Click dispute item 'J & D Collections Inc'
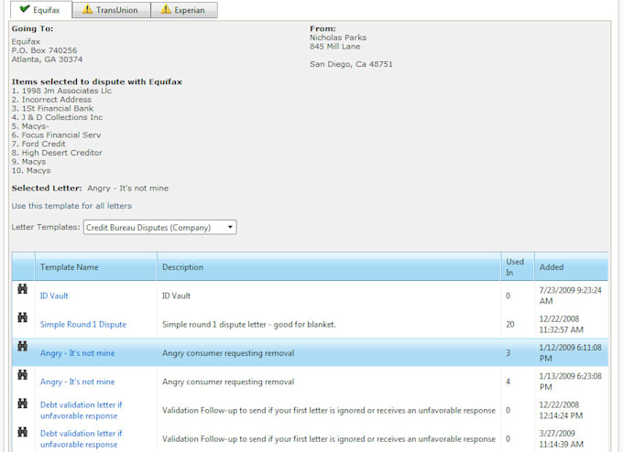The image size is (623, 452). pos(62,117)
